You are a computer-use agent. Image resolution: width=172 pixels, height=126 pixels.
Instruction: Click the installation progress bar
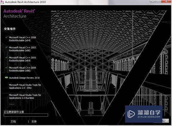click(26, 115)
